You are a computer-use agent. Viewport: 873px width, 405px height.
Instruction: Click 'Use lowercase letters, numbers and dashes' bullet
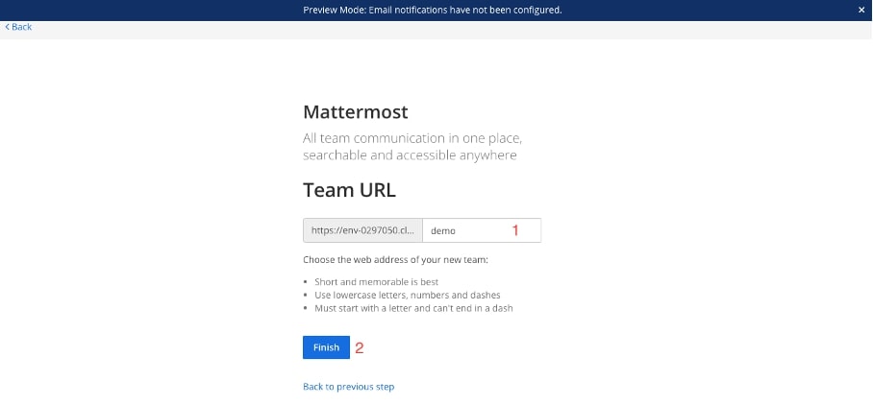point(407,296)
